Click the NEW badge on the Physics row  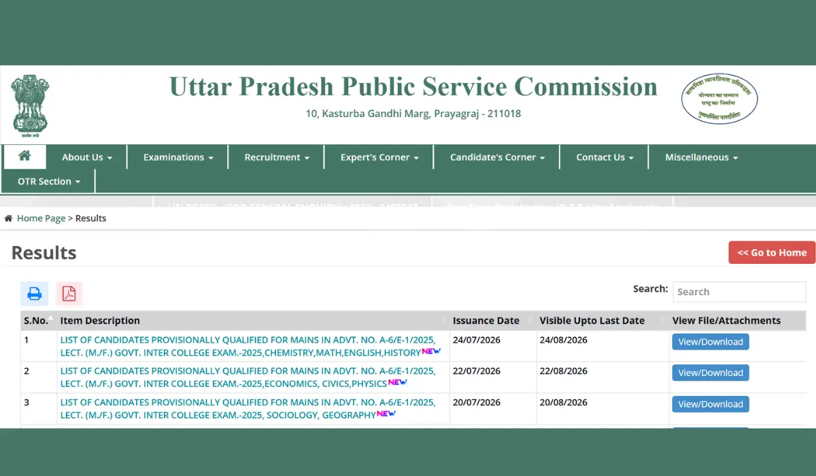point(398,382)
